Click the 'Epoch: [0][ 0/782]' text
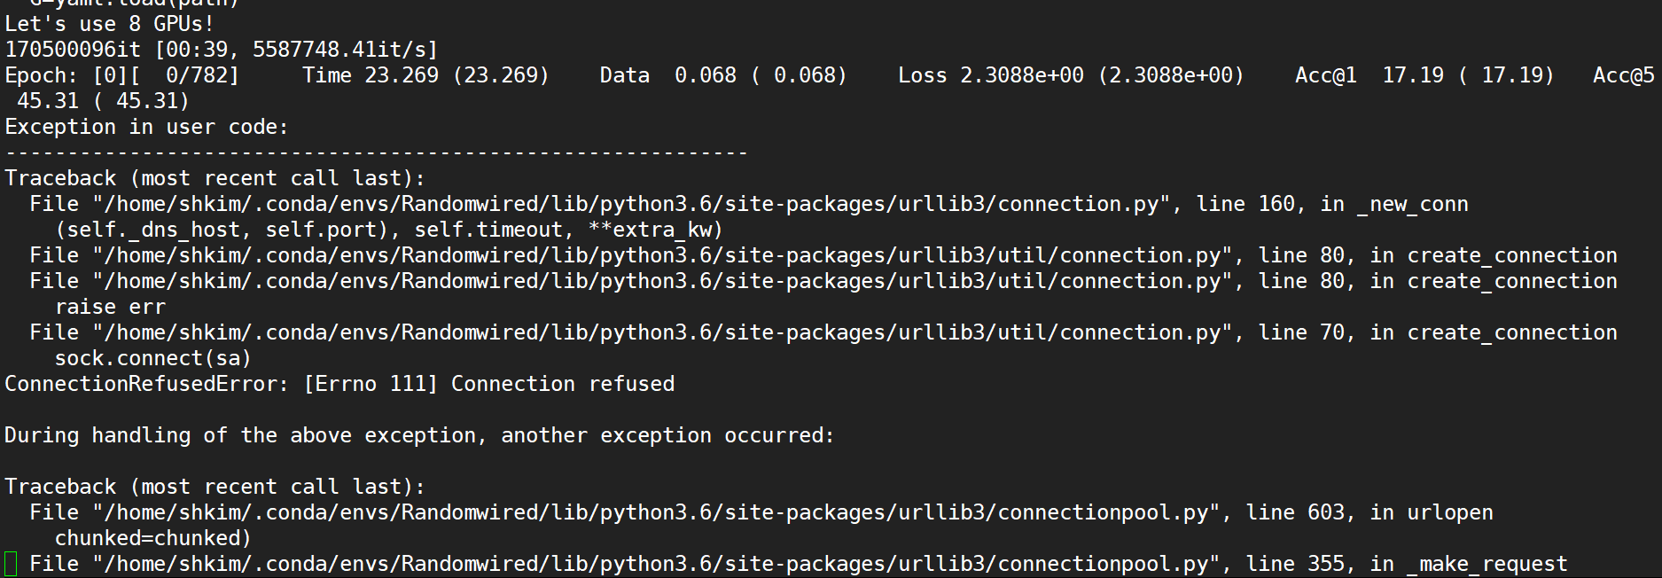This screenshot has height=578, width=1662. (122, 75)
